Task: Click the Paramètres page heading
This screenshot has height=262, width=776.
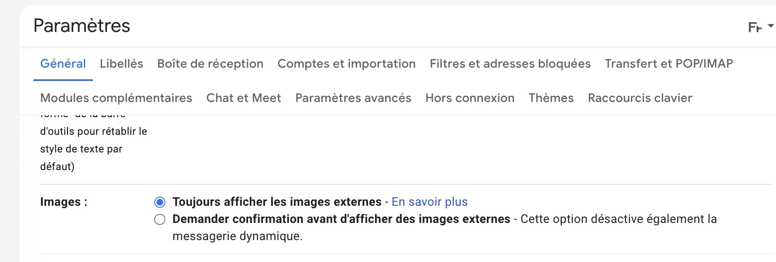Action: coord(82,26)
